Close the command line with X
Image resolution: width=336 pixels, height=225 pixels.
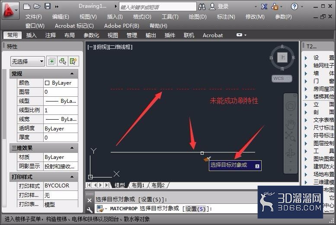90,200
